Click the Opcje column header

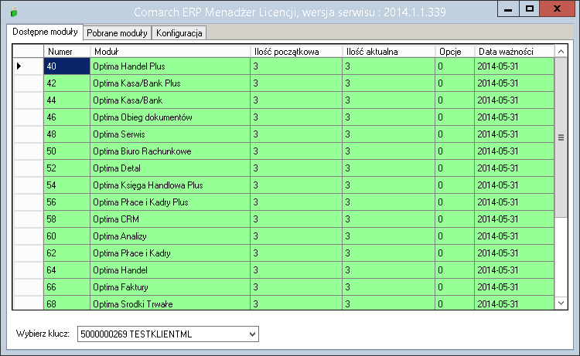point(455,51)
